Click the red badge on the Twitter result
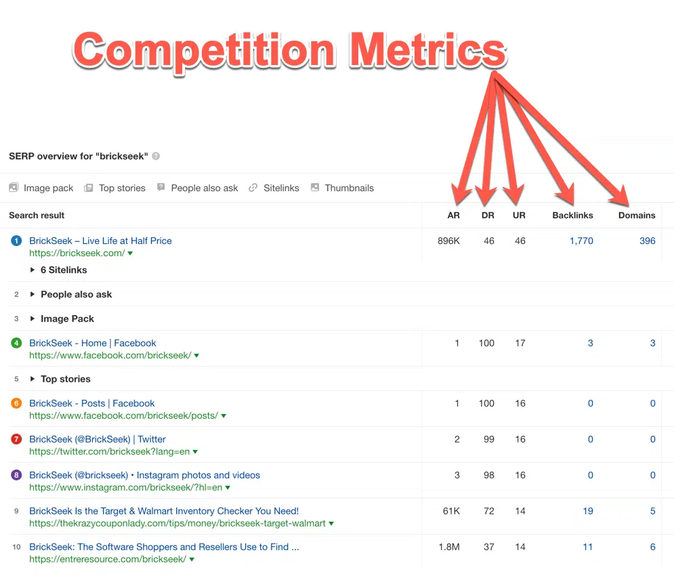This screenshot has width=674, height=576. [x=16, y=439]
